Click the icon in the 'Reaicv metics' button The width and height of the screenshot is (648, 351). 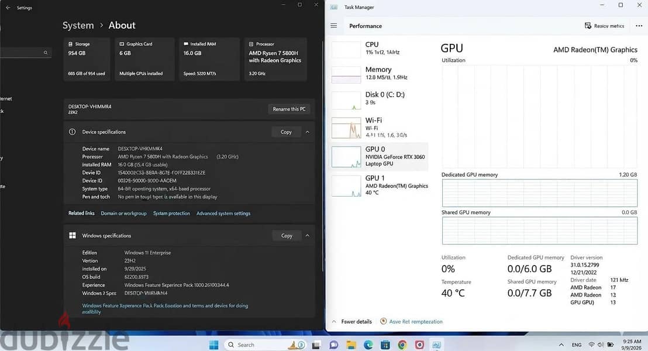pos(588,26)
